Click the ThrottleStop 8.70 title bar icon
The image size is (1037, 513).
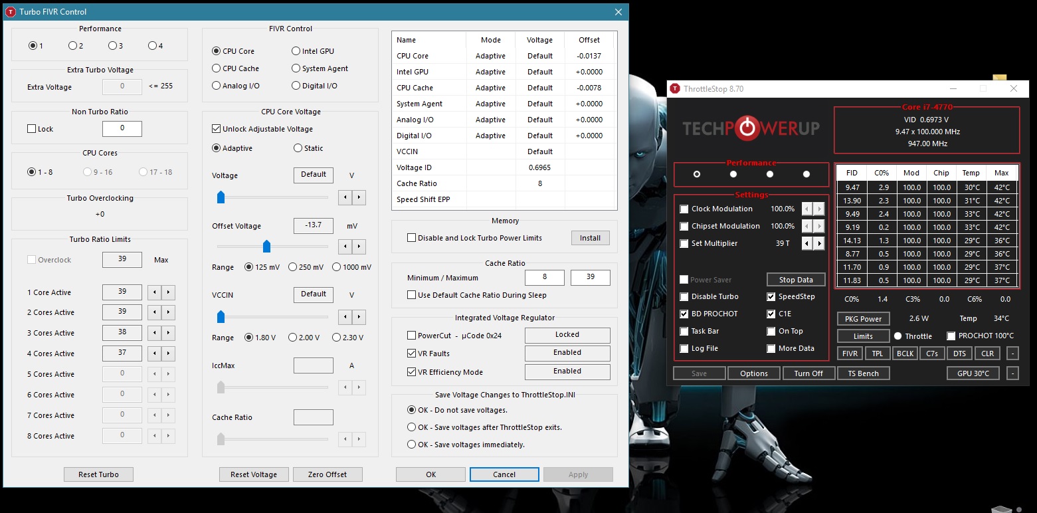[675, 88]
